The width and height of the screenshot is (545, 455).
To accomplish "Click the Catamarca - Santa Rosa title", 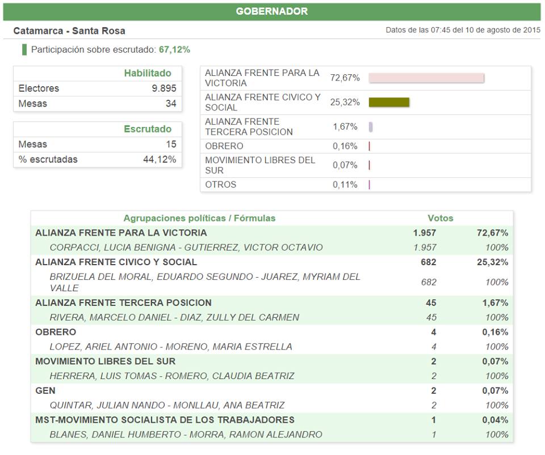I will coord(69,31).
